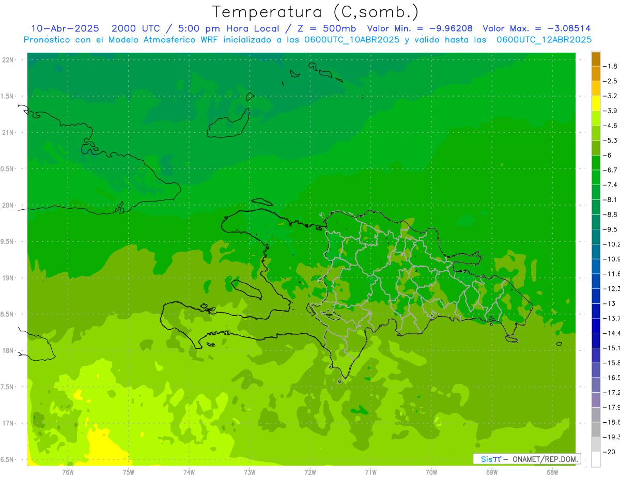Click the brown swatch above -1.8
This screenshot has width=620, height=479.
pos(596,59)
